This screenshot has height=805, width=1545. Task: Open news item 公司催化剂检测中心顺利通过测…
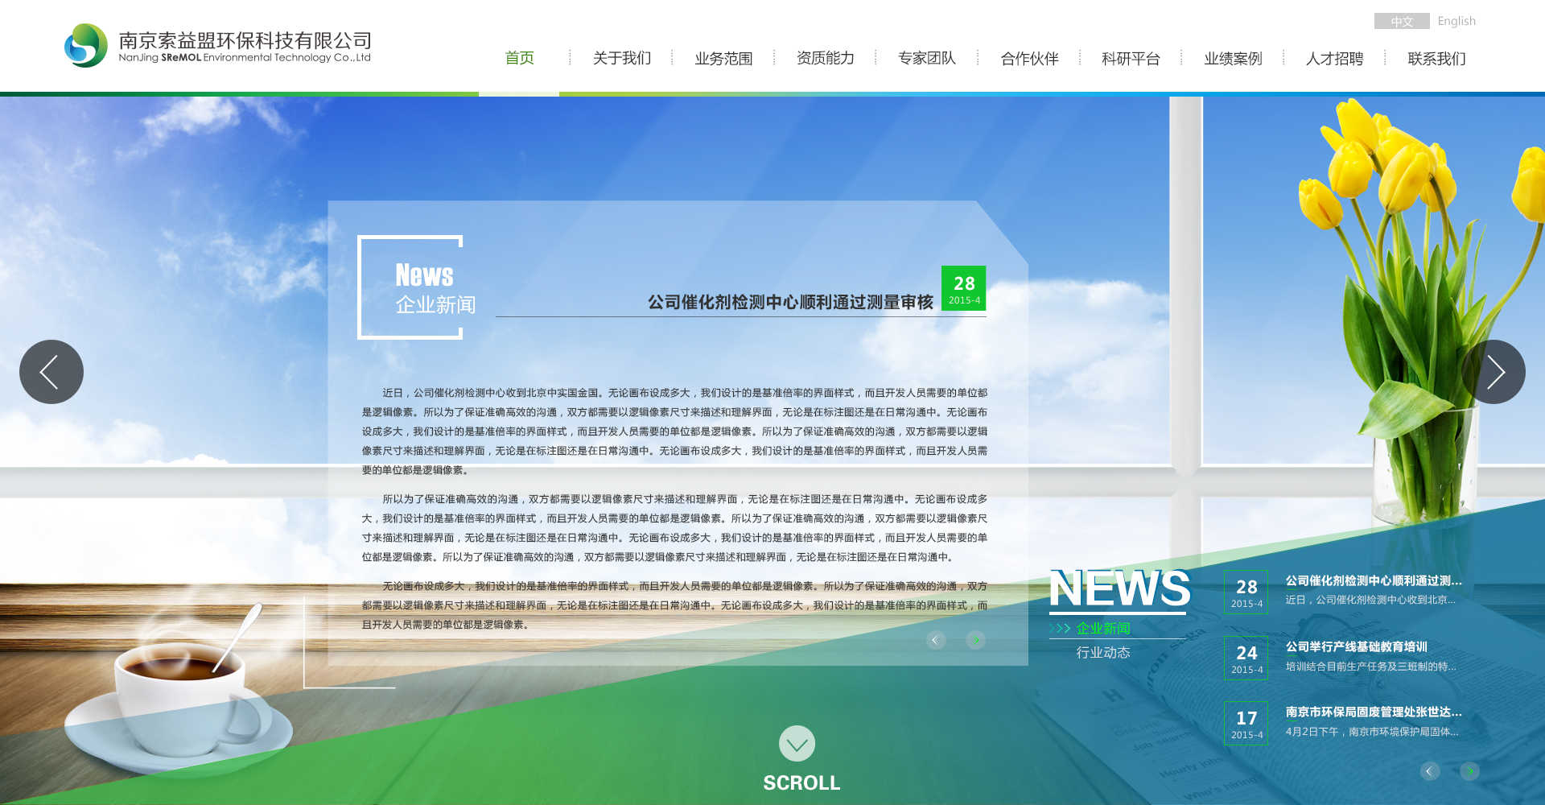point(1374,580)
